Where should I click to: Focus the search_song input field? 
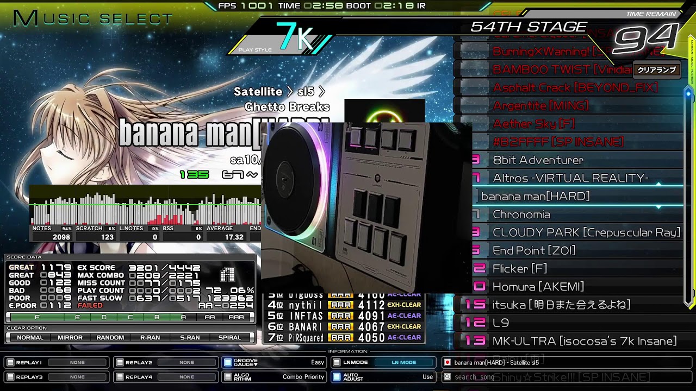point(567,377)
